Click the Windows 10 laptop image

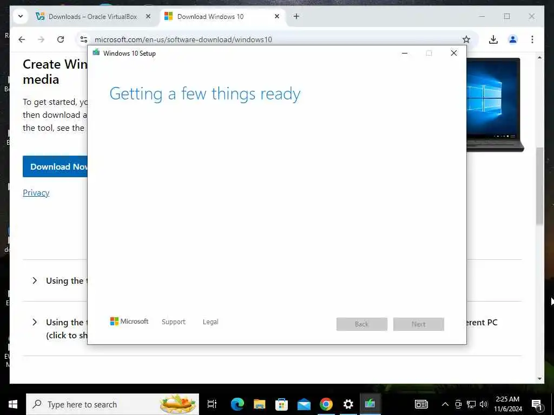click(x=494, y=105)
